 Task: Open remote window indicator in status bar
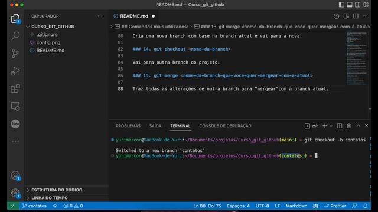pos(13,206)
